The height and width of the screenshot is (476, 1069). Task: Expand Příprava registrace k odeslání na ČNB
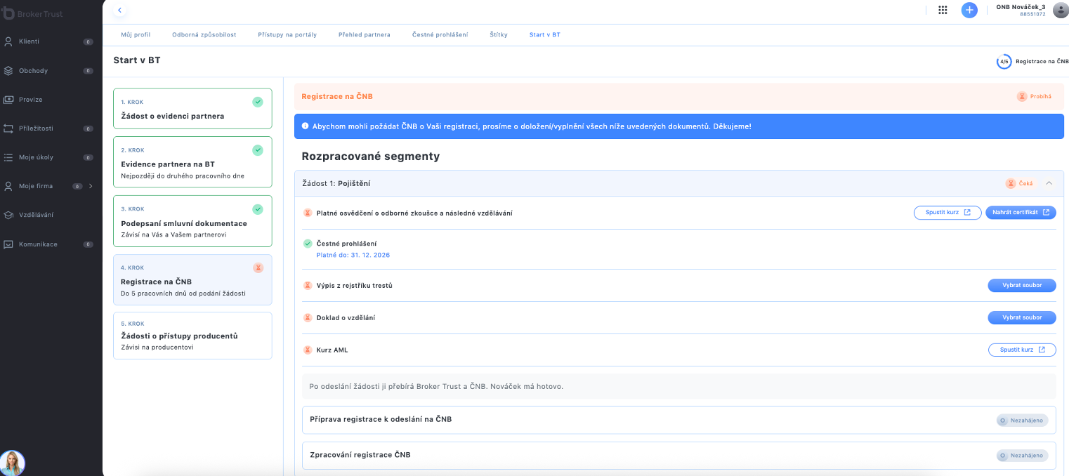(678, 420)
